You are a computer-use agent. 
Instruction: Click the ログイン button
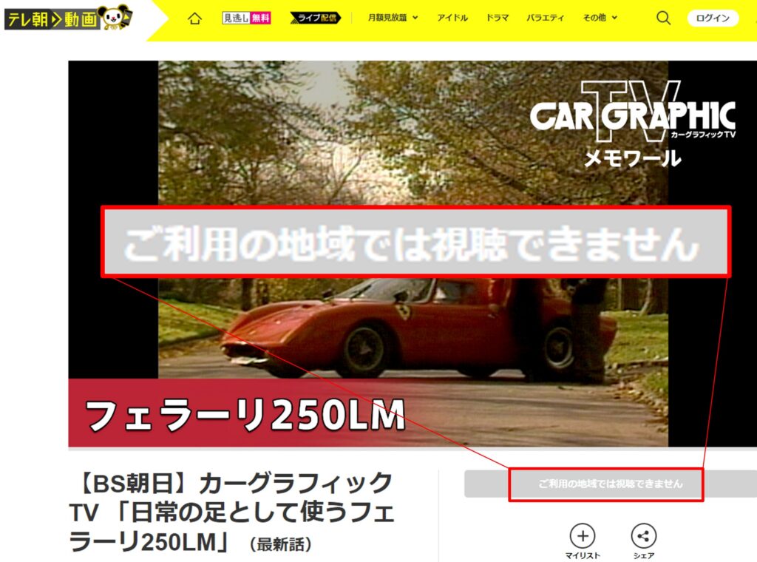[712, 19]
